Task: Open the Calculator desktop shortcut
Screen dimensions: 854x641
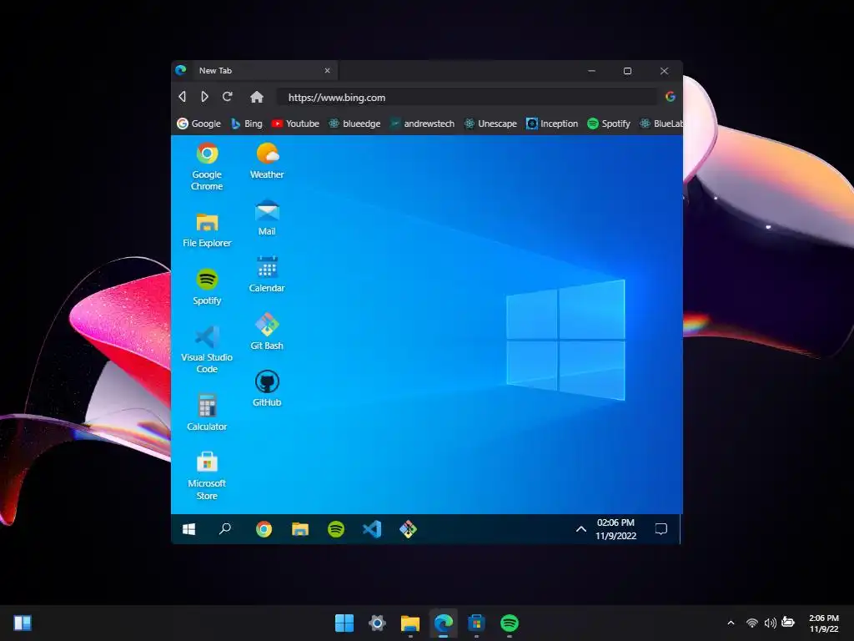Action: click(207, 412)
